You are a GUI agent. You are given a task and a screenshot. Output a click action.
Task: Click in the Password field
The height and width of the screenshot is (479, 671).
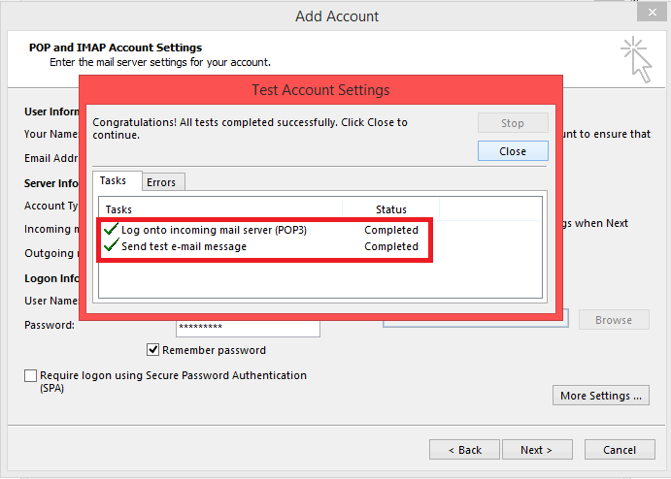click(x=248, y=328)
